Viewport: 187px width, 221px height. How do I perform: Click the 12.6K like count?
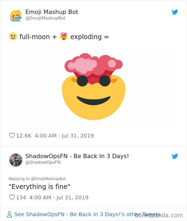pyautogui.click(x=24, y=136)
